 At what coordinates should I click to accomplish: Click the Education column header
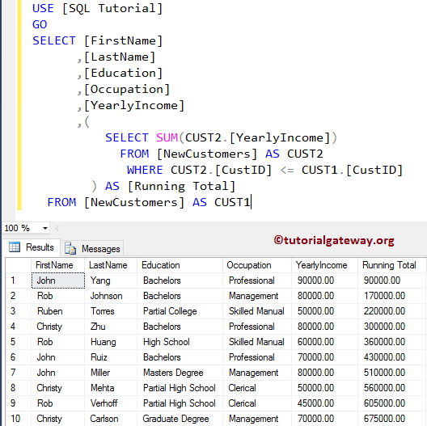[x=180, y=265]
